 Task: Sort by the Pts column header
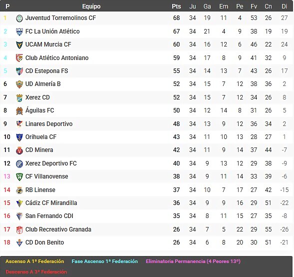click(x=176, y=6)
